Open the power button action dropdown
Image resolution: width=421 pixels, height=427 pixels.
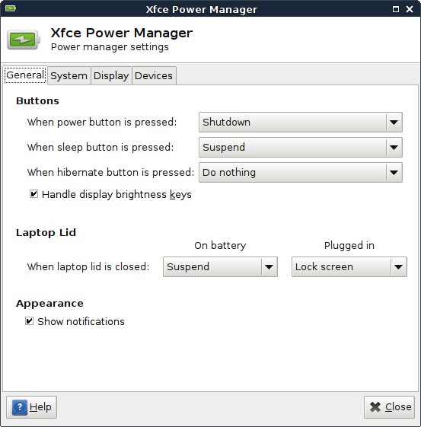coord(301,122)
